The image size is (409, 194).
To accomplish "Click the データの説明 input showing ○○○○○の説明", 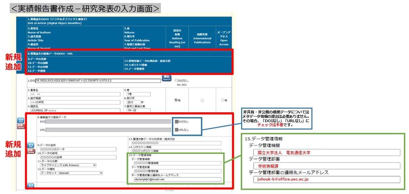I will click(x=78, y=157).
